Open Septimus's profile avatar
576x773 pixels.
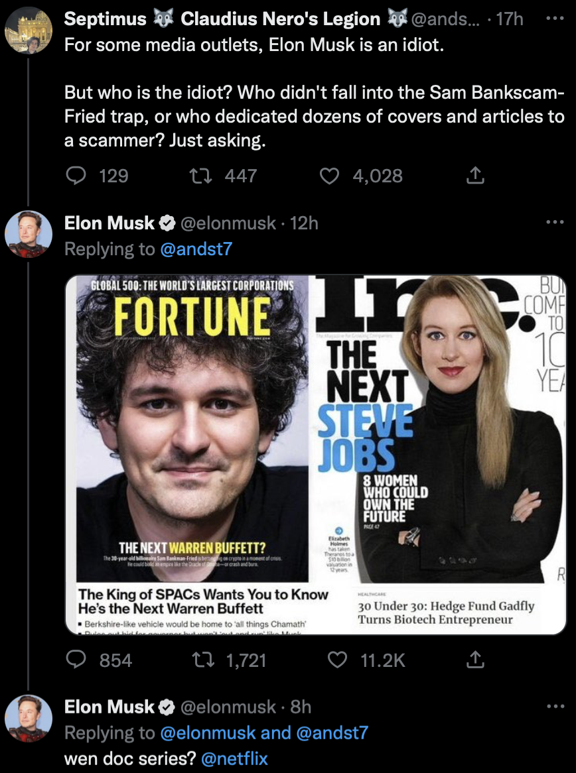(27, 30)
